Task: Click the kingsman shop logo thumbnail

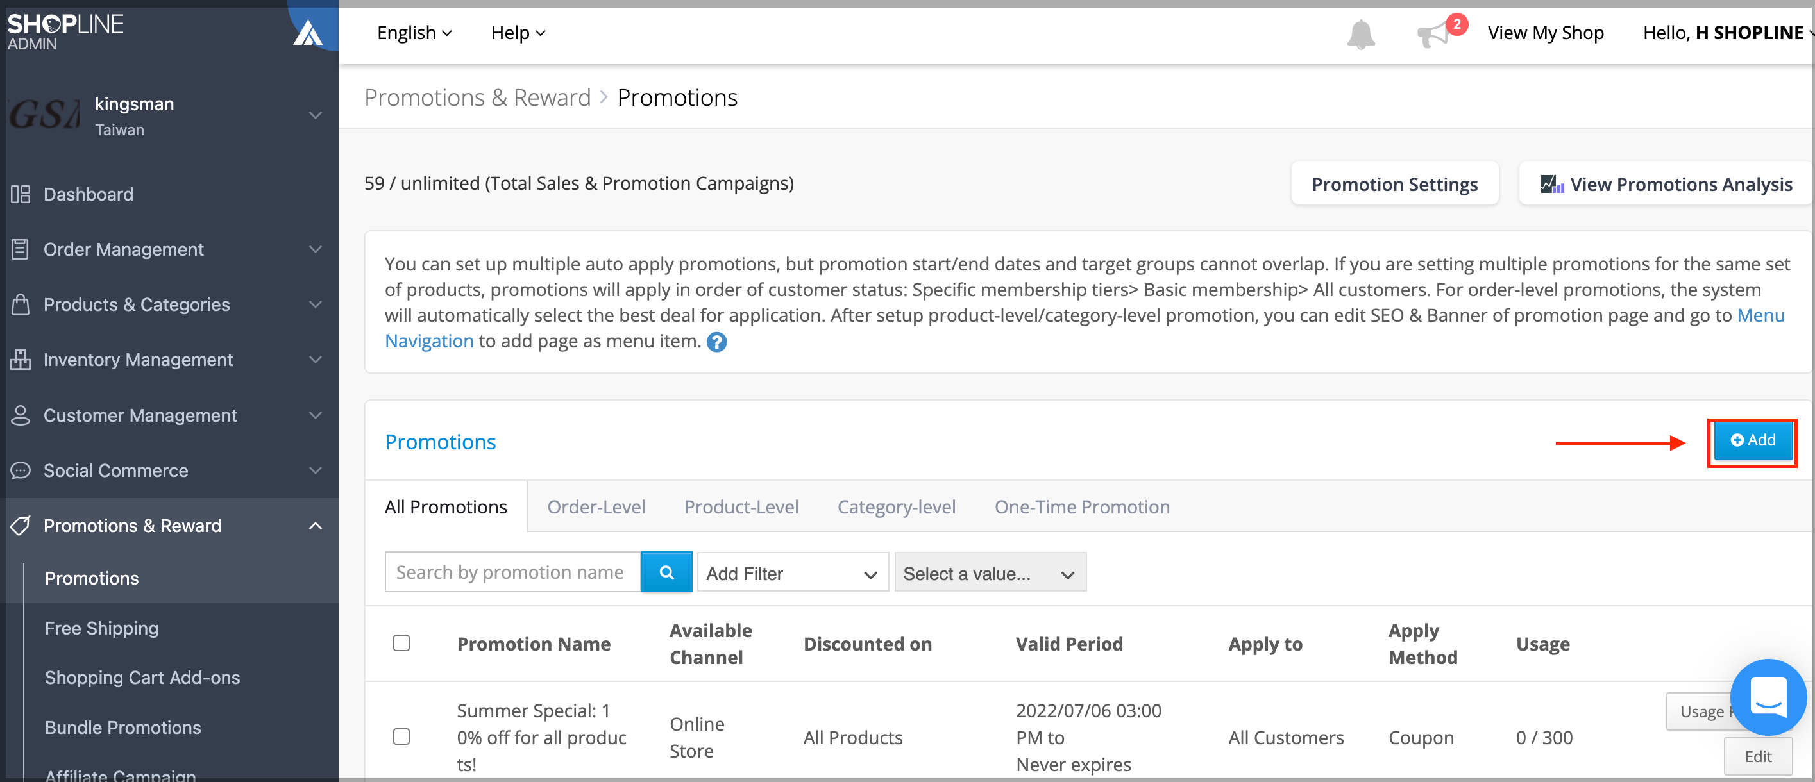Action: pyautogui.click(x=44, y=115)
